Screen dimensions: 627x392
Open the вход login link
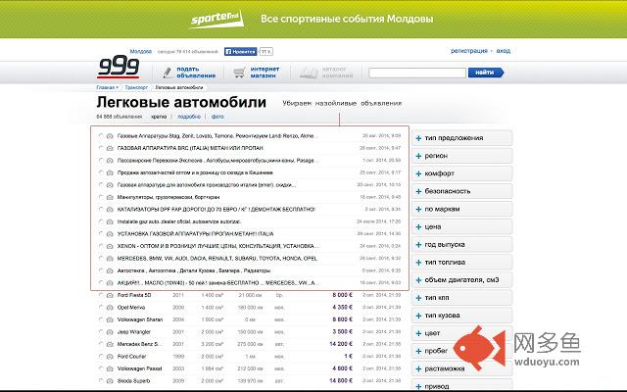503,51
